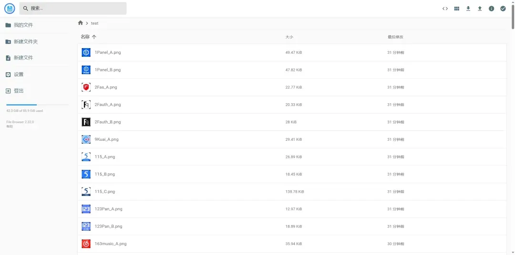Click the 帮助 help link
Viewport: 515px width, 255px height.
pos(10,127)
